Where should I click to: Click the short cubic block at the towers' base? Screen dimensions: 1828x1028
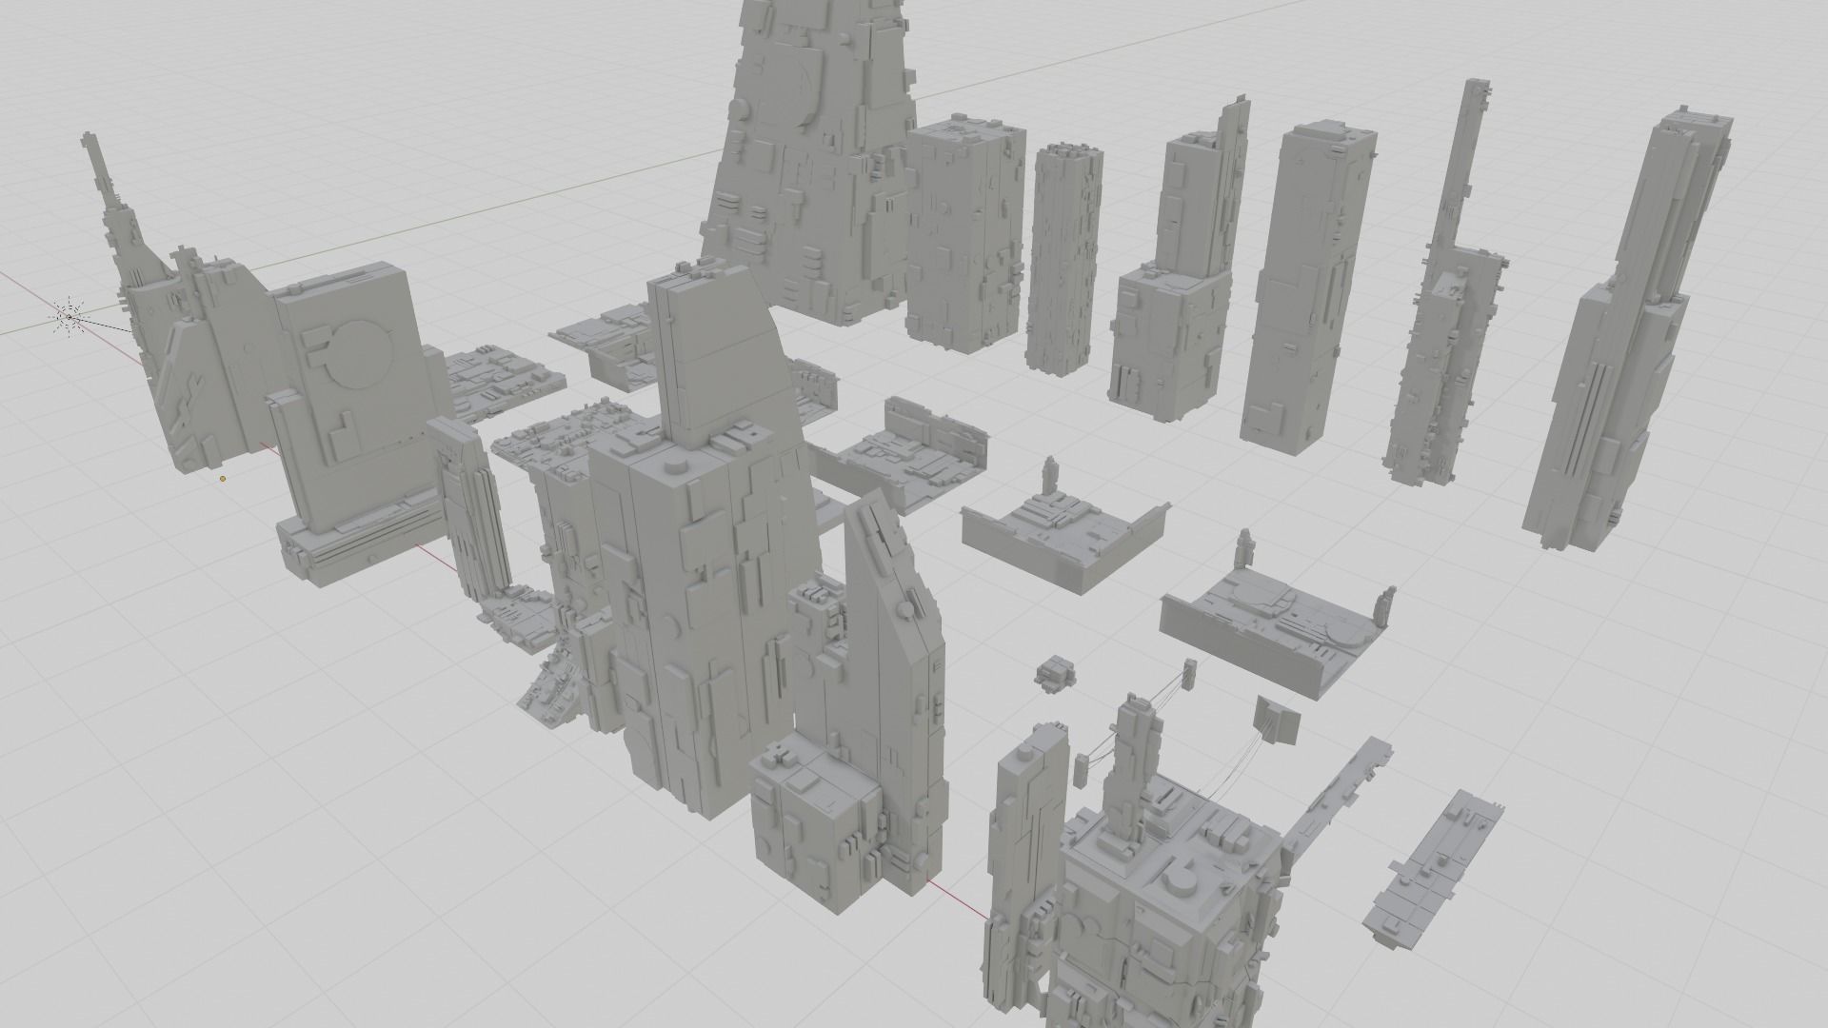(x=814, y=823)
